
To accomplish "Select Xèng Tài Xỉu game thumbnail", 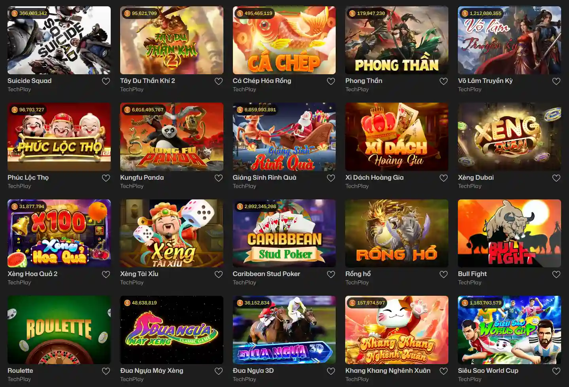I will pos(172,233).
